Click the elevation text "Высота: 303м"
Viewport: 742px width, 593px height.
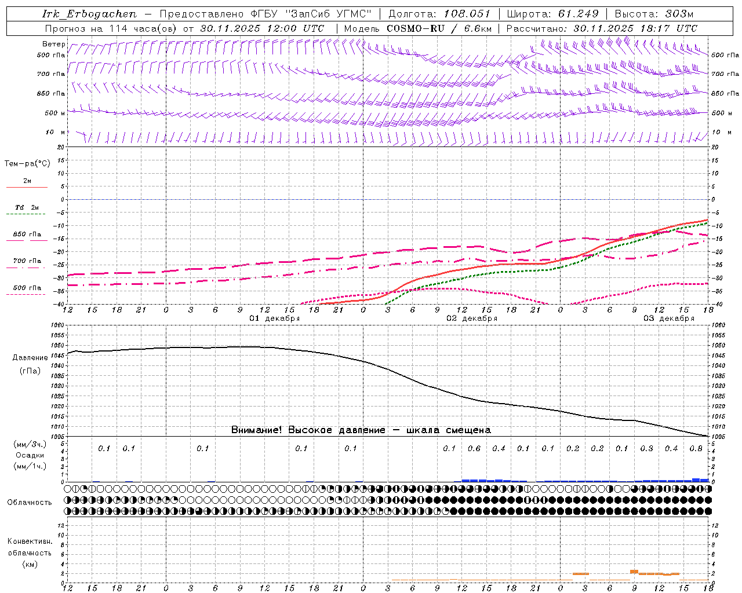[x=654, y=14]
